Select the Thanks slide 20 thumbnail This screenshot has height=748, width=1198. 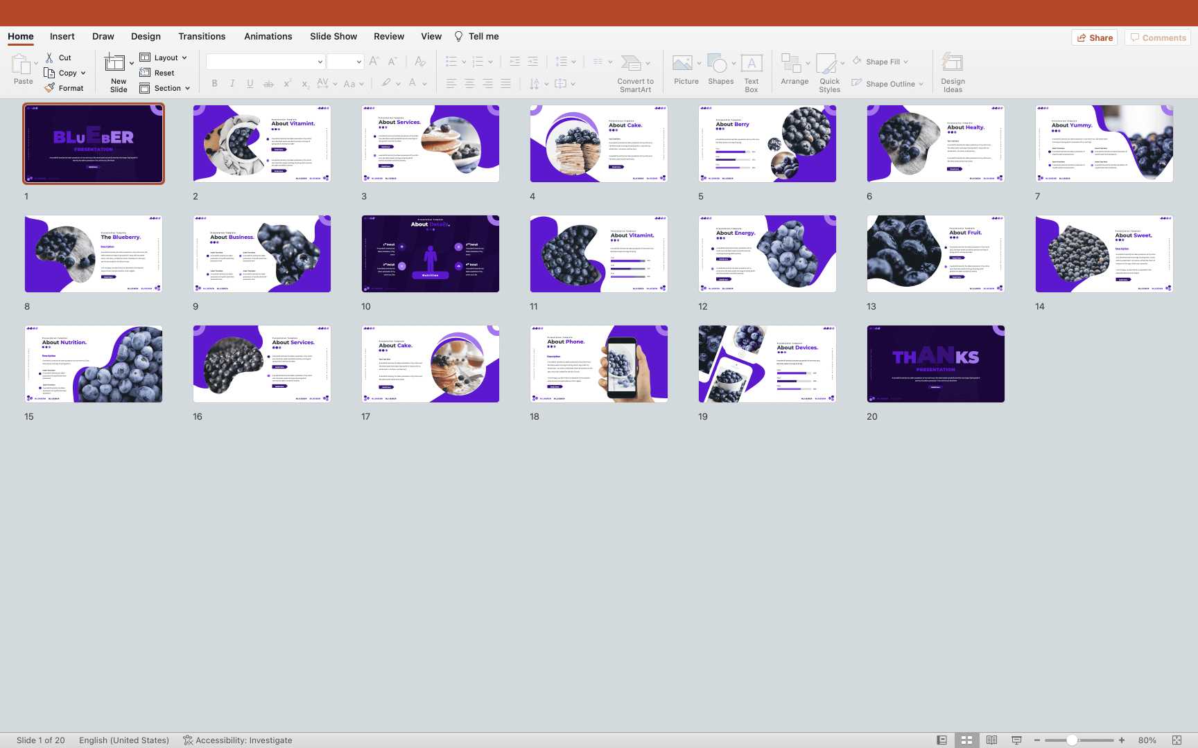pyautogui.click(x=935, y=364)
